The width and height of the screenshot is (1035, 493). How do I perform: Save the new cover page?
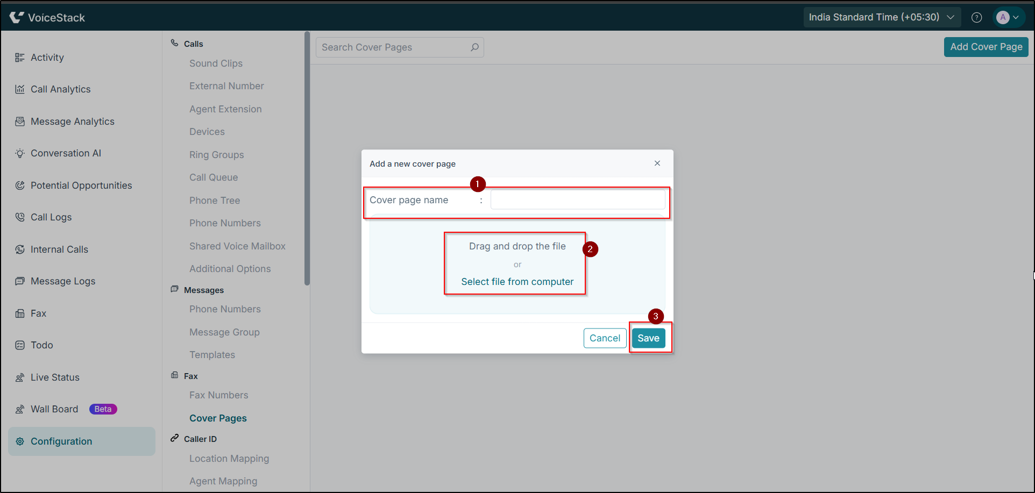(648, 338)
